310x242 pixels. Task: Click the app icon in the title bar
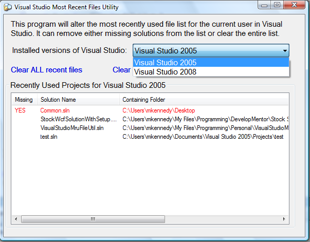click(7, 7)
